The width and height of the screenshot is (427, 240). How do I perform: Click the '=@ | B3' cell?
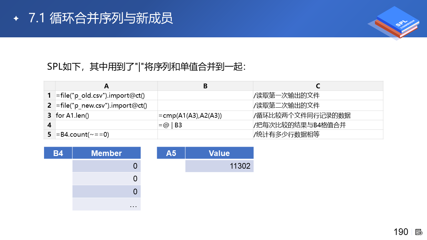pyautogui.click(x=205, y=125)
